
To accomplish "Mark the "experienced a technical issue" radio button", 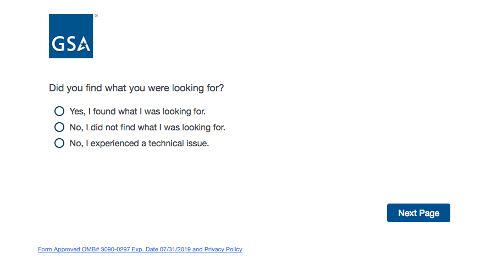I will click(59, 144).
